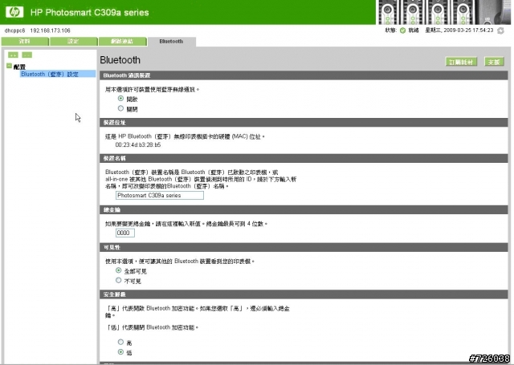Select 不可見 not visible option
514x365 pixels.
pyautogui.click(x=118, y=280)
